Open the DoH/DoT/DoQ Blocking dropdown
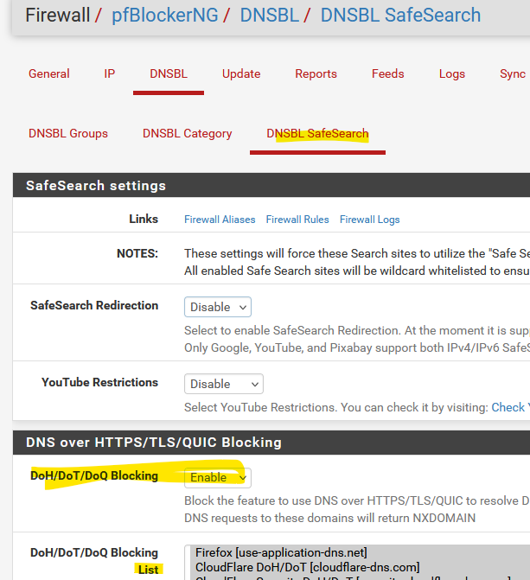This screenshot has width=530, height=580. click(x=218, y=477)
